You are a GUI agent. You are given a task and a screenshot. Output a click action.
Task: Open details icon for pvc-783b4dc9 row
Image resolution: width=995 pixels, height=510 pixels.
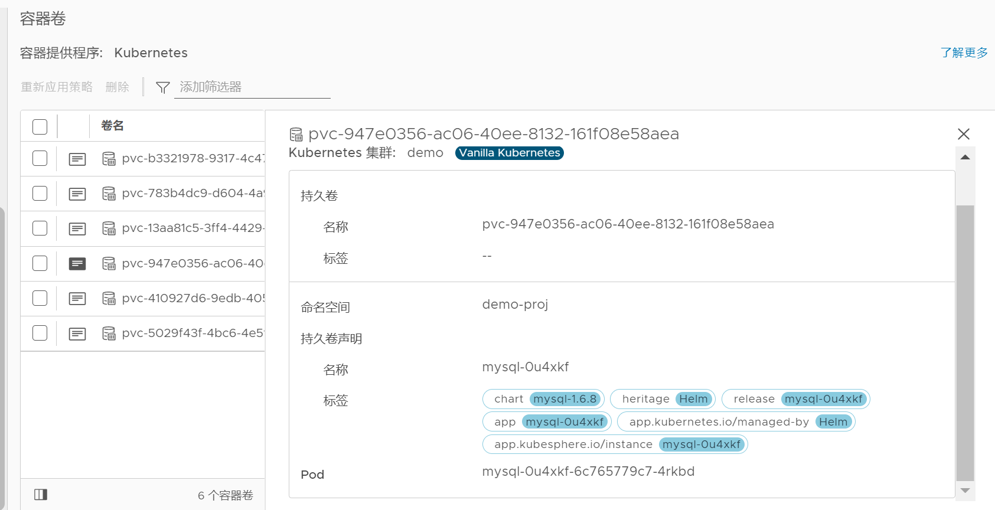click(77, 194)
